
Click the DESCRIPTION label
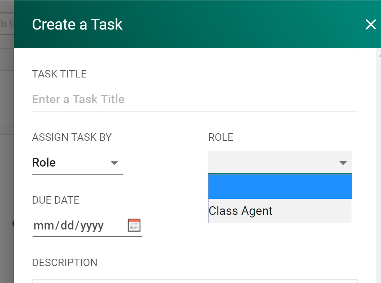[64, 263]
